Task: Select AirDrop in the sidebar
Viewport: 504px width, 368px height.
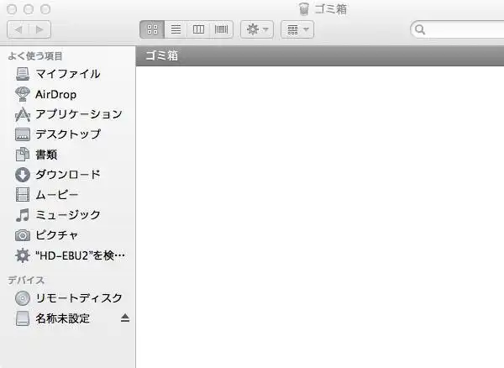Action: pyautogui.click(x=55, y=93)
